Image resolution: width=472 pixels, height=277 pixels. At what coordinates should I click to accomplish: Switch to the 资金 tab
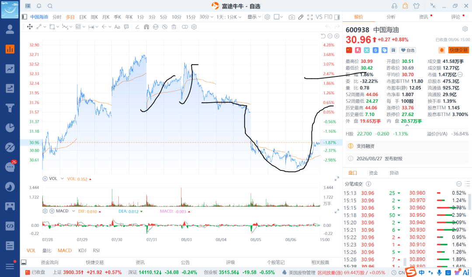[x=373, y=173]
